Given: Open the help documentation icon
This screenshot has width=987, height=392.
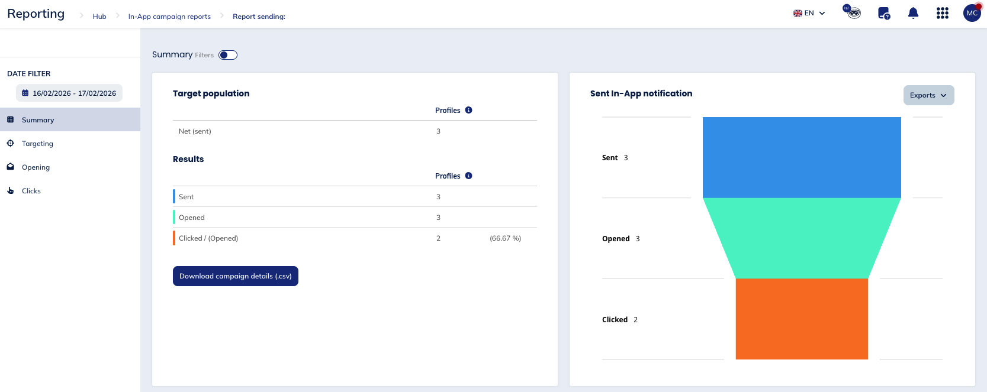Looking at the screenshot, I should 883,13.
